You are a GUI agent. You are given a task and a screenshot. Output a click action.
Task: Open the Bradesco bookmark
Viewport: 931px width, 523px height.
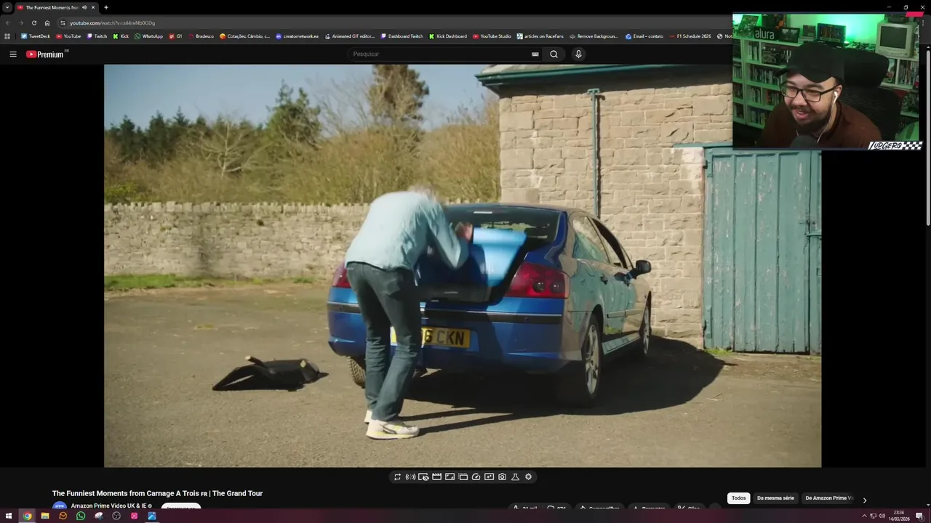[x=201, y=36]
